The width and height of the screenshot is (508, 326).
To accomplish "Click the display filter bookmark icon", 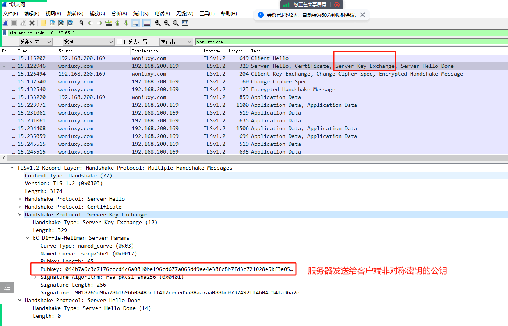I will point(4,33).
